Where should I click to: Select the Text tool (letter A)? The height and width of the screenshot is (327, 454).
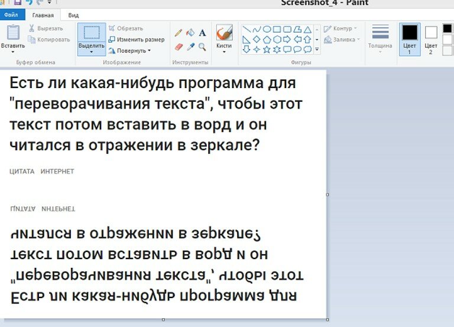pyautogui.click(x=202, y=33)
